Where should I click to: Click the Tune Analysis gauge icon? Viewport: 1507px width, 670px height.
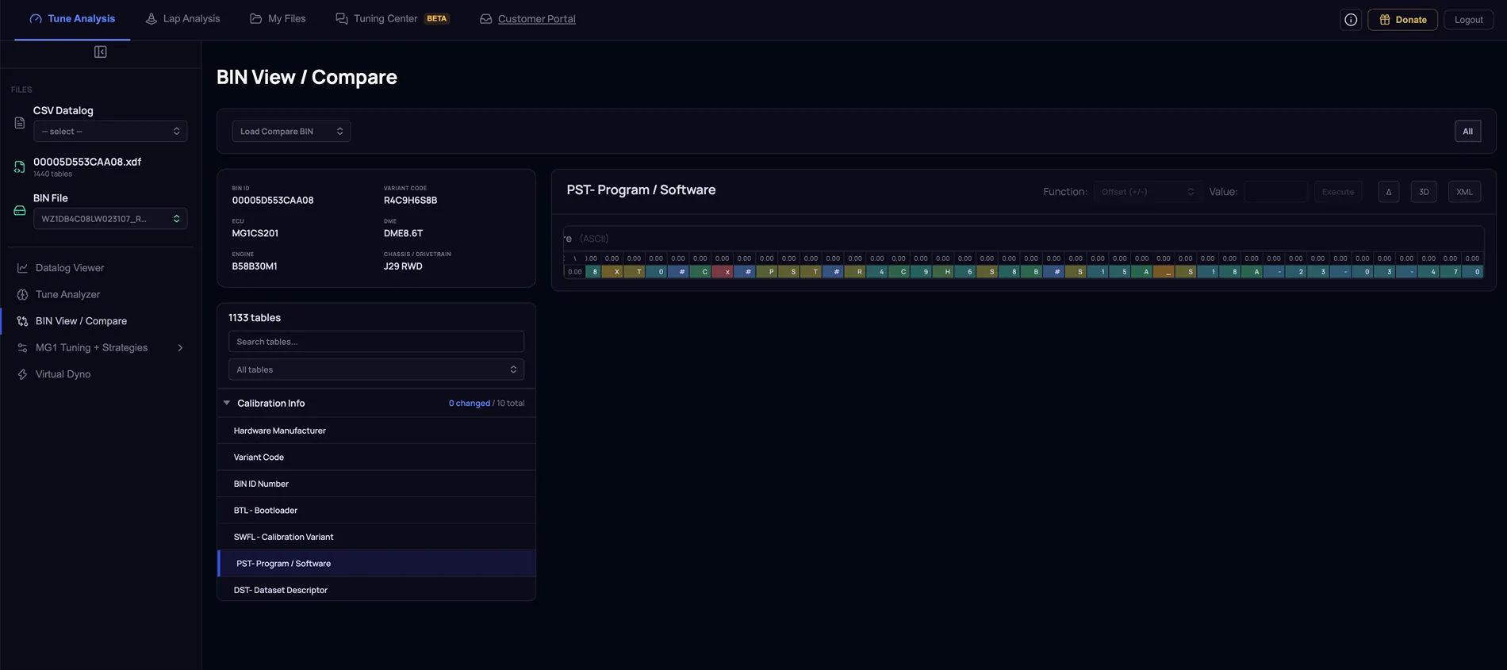[x=36, y=18]
